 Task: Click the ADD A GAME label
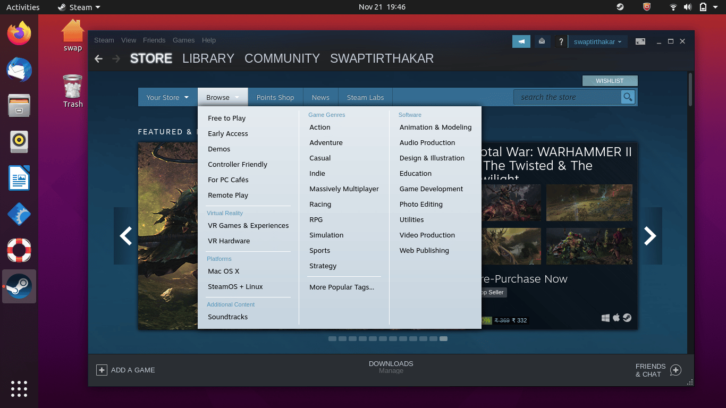pyautogui.click(x=133, y=370)
